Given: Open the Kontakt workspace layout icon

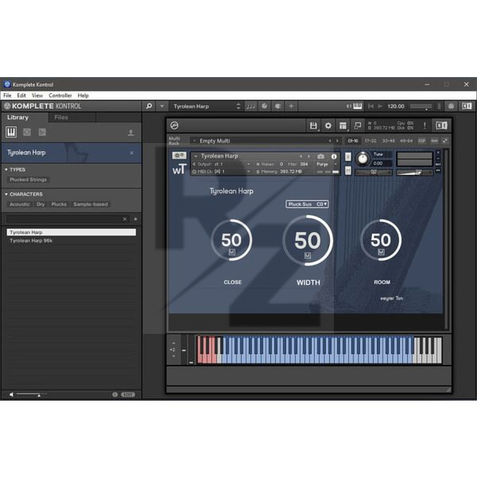Looking at the screenshot, I should pos(343,126).
